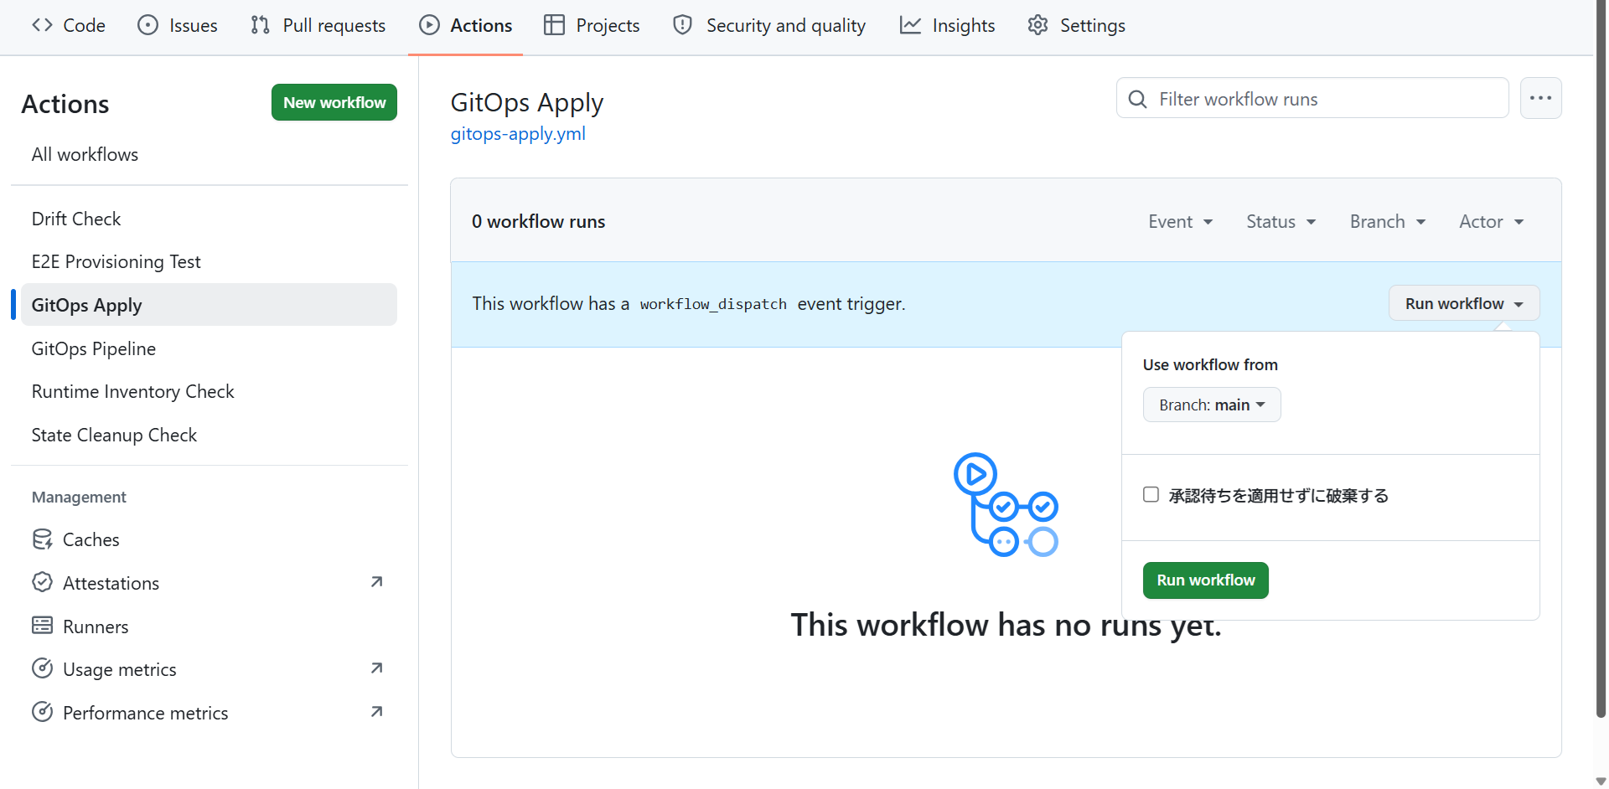
Task: Click the Insights graph icon
Action: (910, 25)
